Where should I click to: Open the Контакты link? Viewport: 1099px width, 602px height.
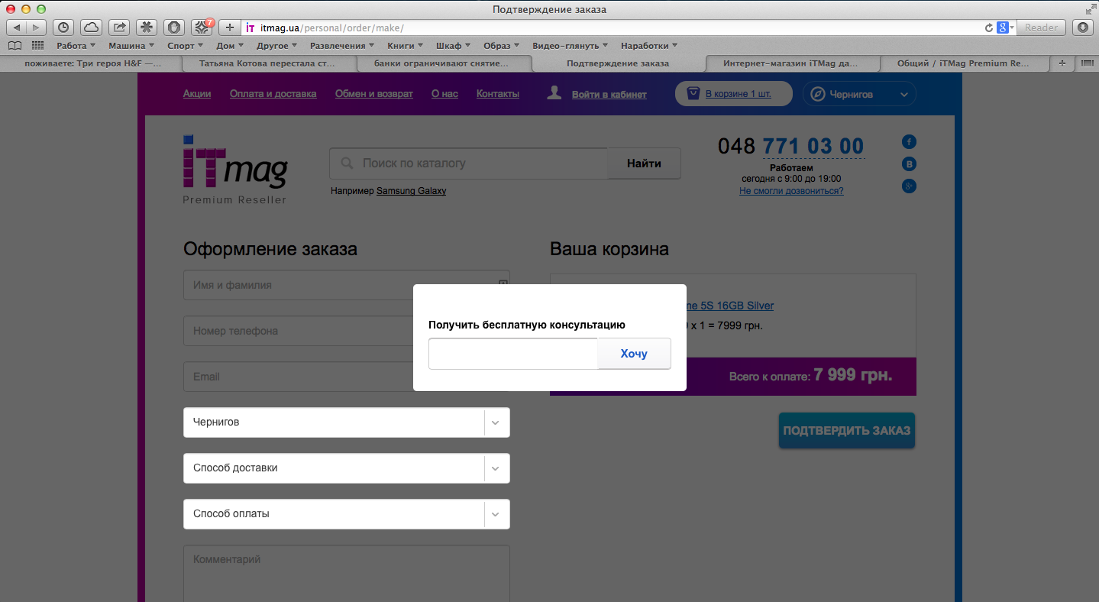coord(498,94)
